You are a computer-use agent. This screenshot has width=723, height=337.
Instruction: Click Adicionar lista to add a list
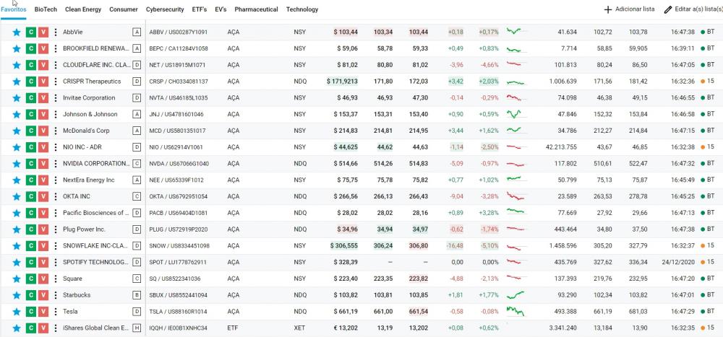pos(629,9)
